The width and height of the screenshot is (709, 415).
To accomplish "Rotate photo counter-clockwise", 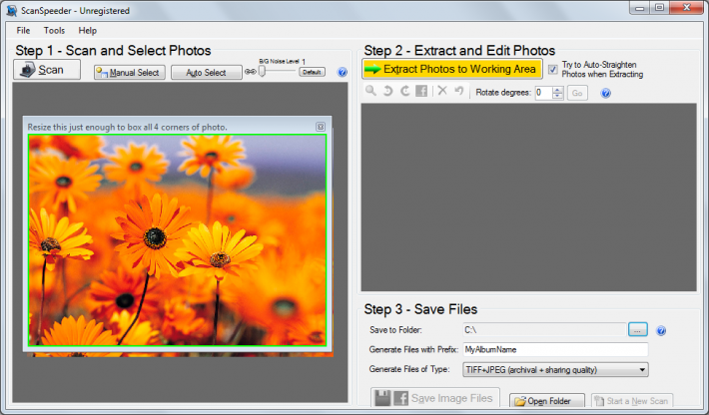I will 387,91.
